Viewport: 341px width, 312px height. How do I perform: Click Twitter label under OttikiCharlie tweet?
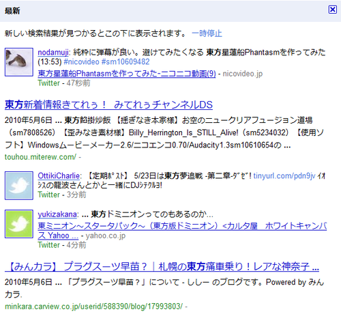[x=49, y=195]
